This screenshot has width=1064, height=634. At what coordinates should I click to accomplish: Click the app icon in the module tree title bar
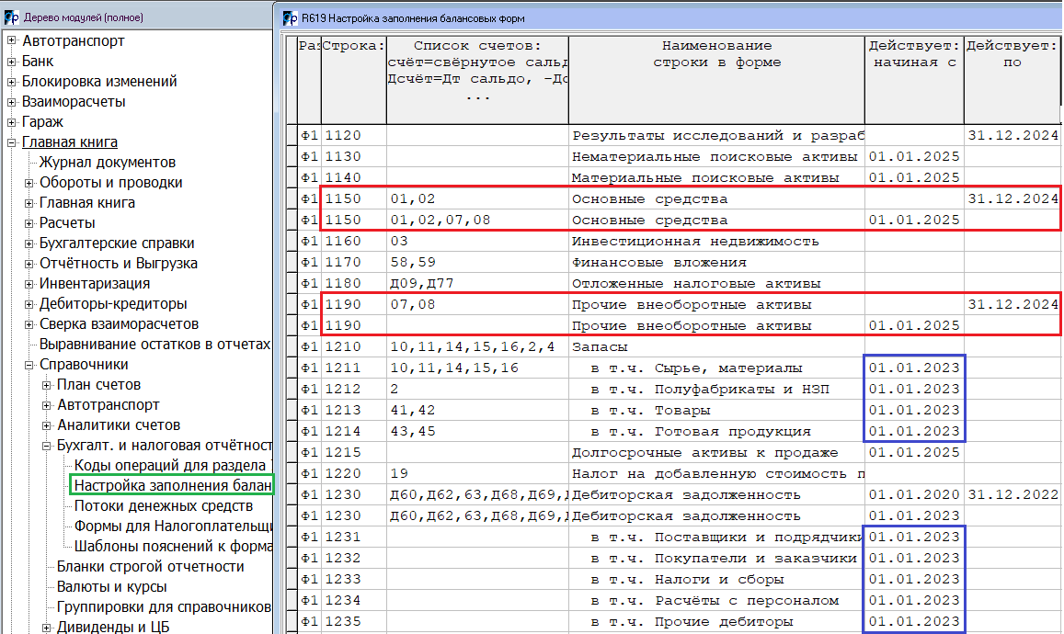click(9, 17)
